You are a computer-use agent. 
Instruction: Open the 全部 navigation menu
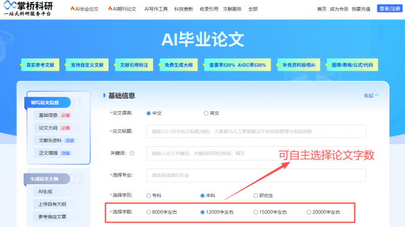tap(253, 9)
